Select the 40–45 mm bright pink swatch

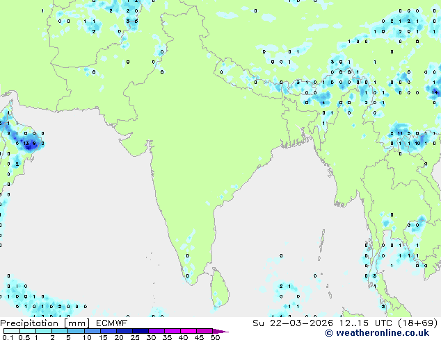[189, 331]
